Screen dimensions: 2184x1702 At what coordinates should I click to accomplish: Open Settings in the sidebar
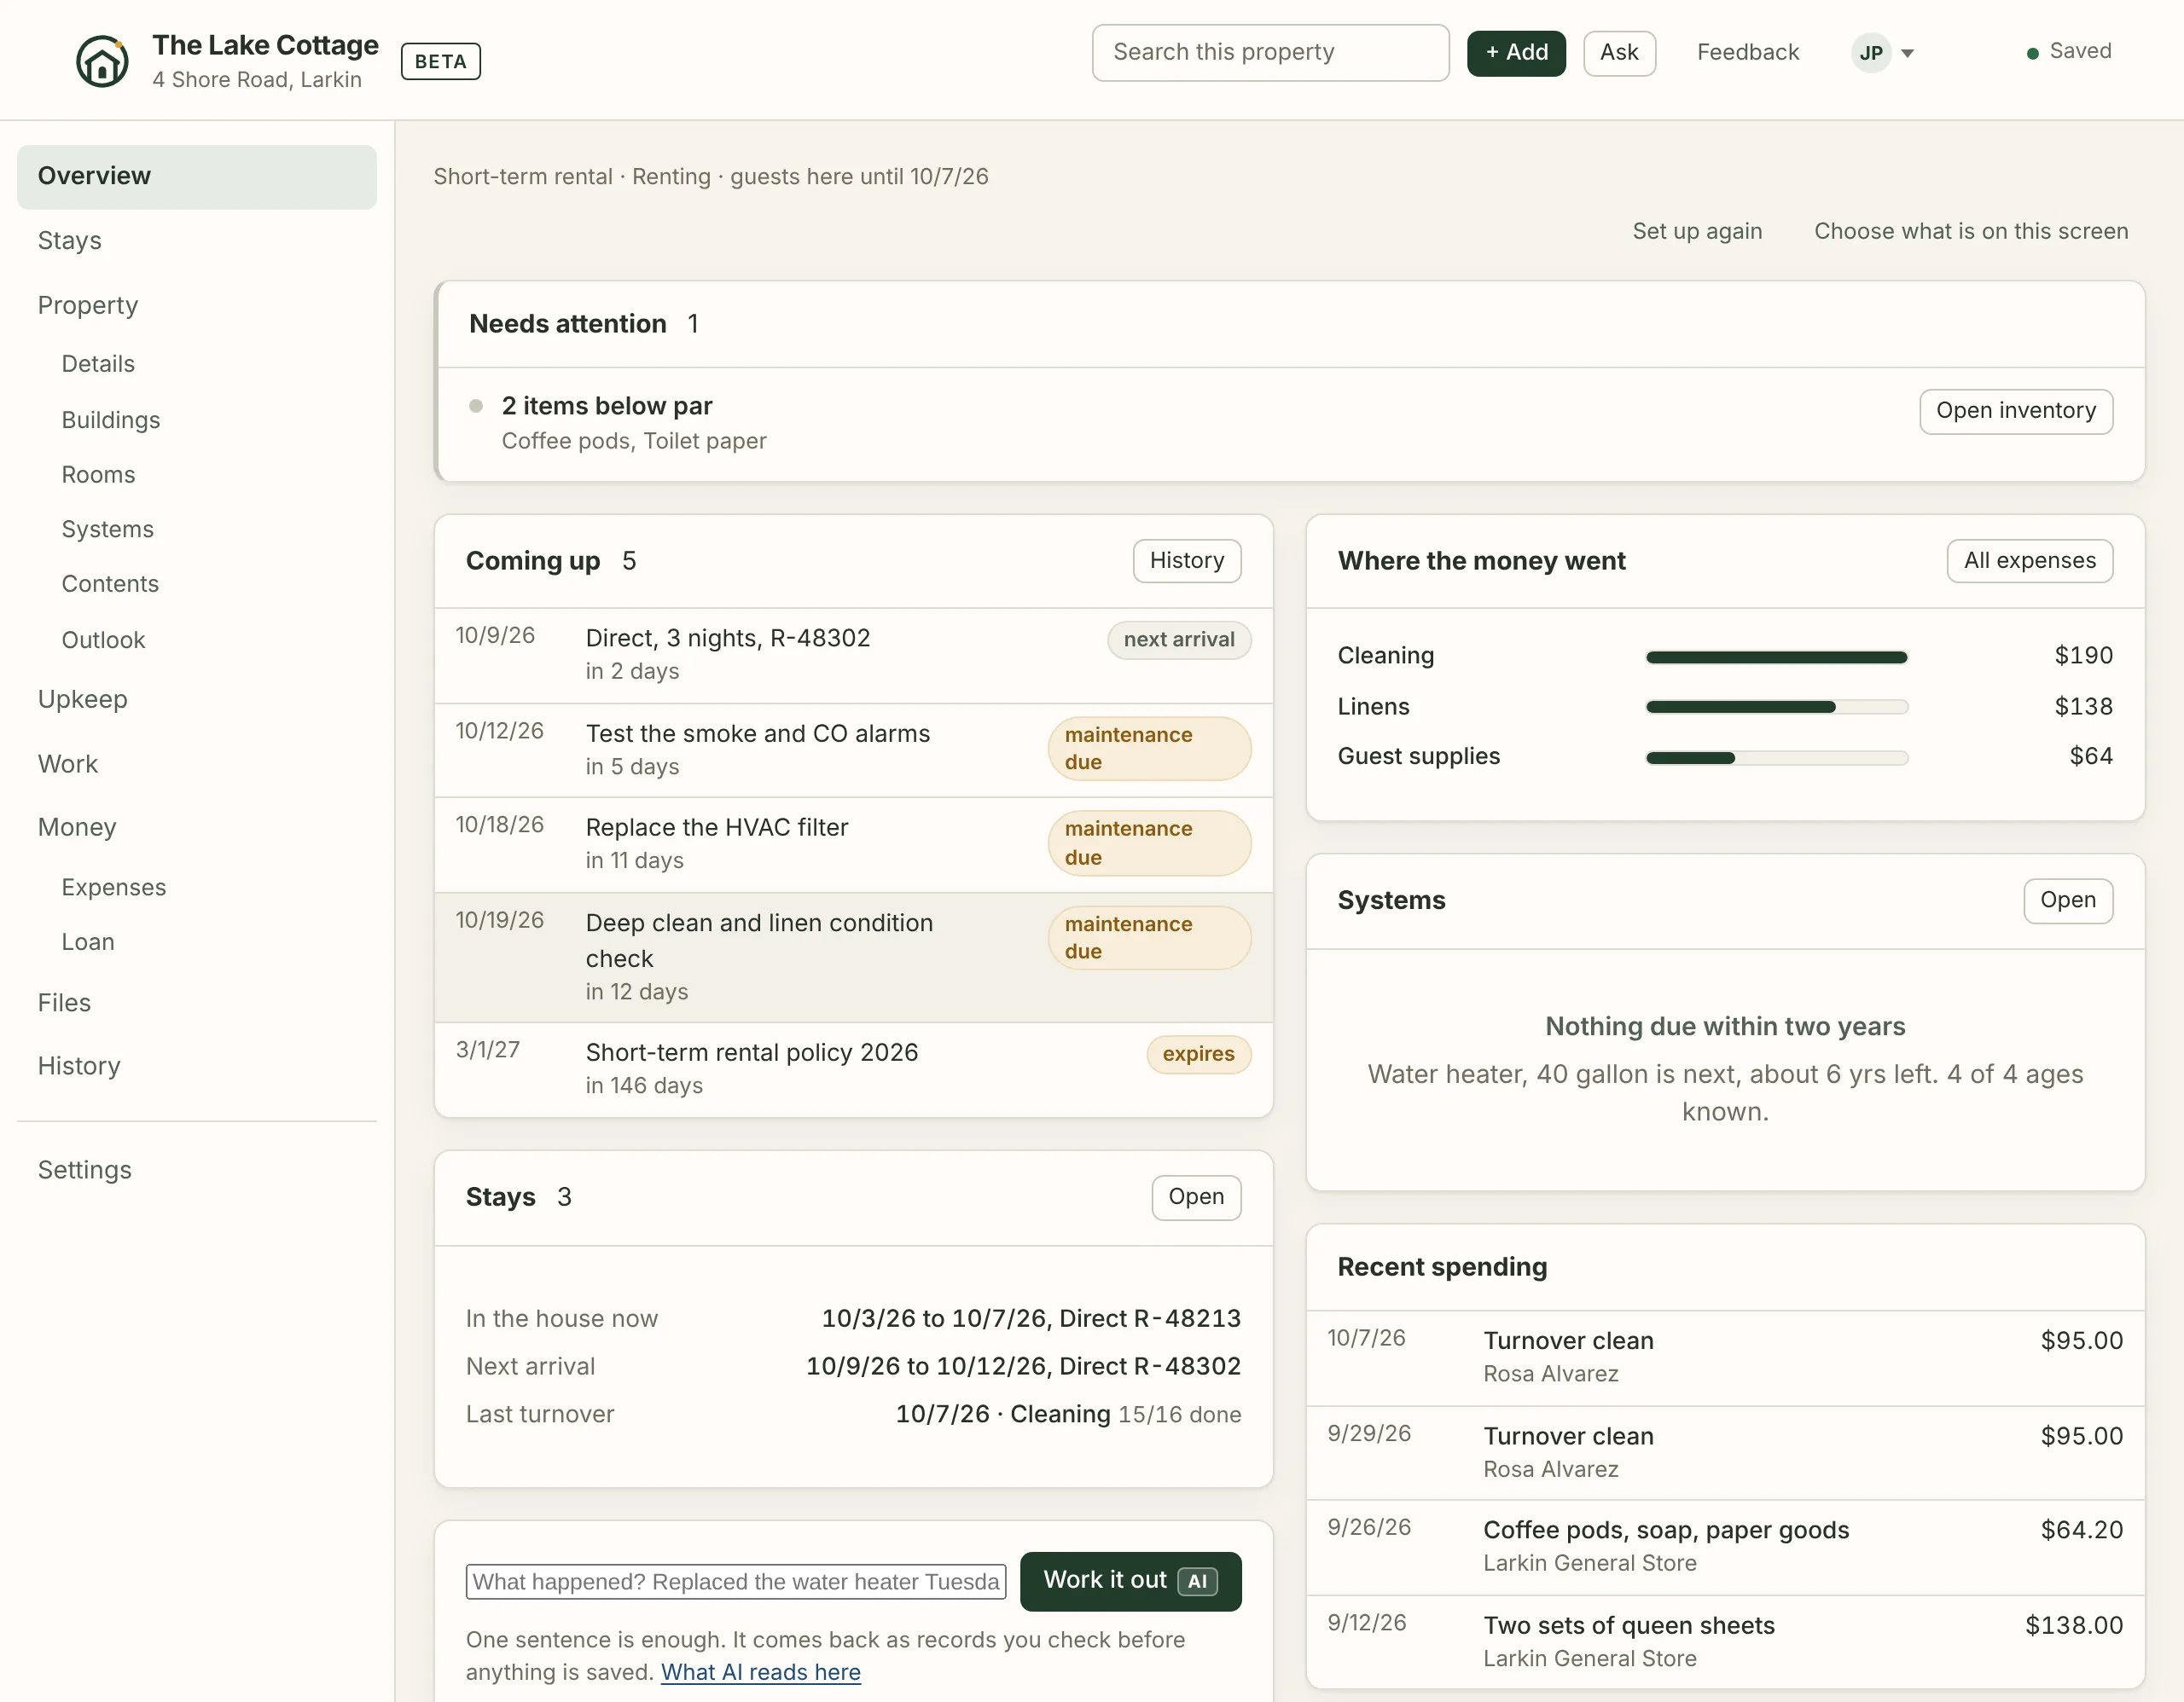click(197, 1169)
